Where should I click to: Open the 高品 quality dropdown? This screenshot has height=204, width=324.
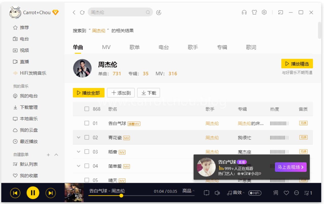(188, 191)
